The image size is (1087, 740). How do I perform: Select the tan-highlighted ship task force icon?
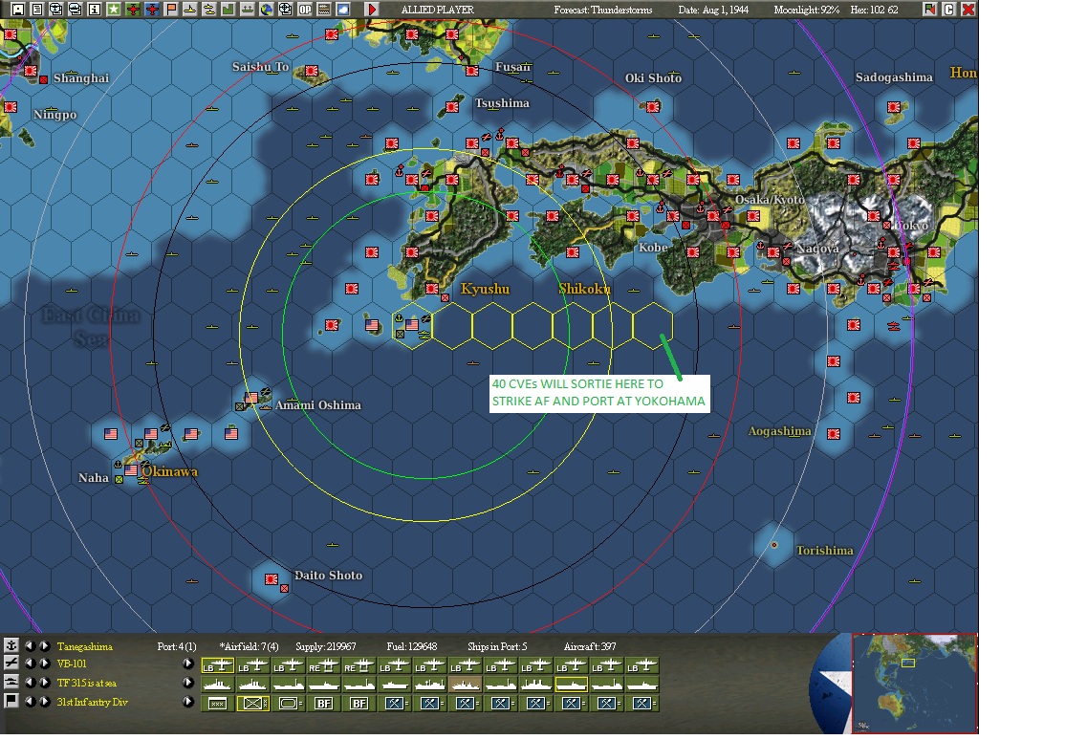pyautogui.click(x=466, y=686)
